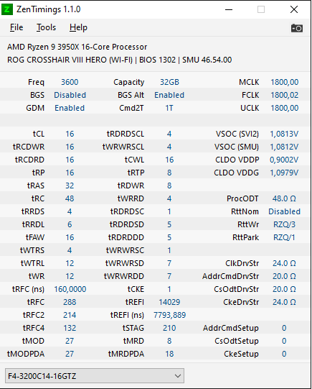The width and height of the screenshot is (312, 389).
Task: Open the Help menu
Action: click(x=78, y=27)
